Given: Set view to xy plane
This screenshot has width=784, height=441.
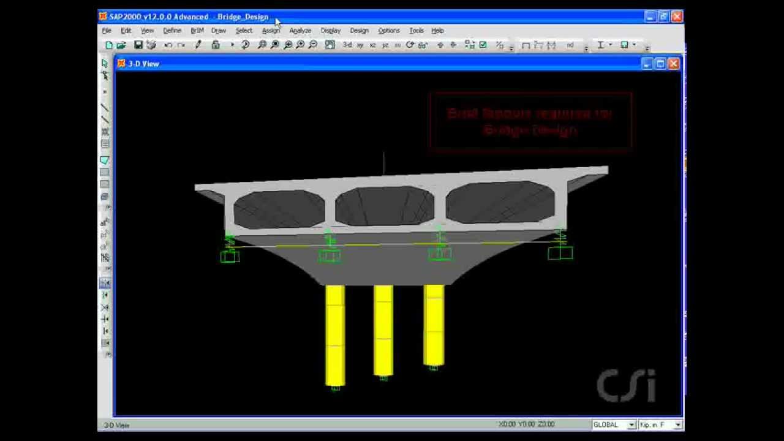Looking at the screenshot, I should coord(360,45).
